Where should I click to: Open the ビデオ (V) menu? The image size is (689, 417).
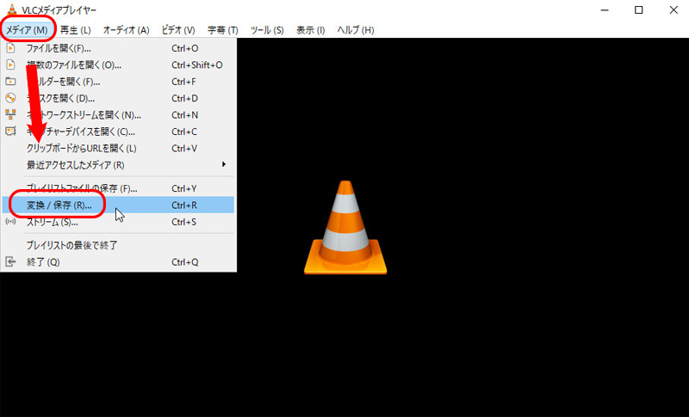[x=178, y=30]
